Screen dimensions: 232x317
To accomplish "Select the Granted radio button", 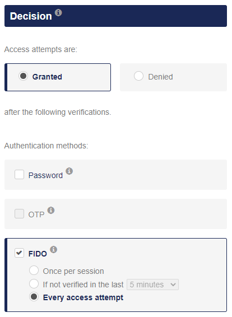I will [24, 76].
